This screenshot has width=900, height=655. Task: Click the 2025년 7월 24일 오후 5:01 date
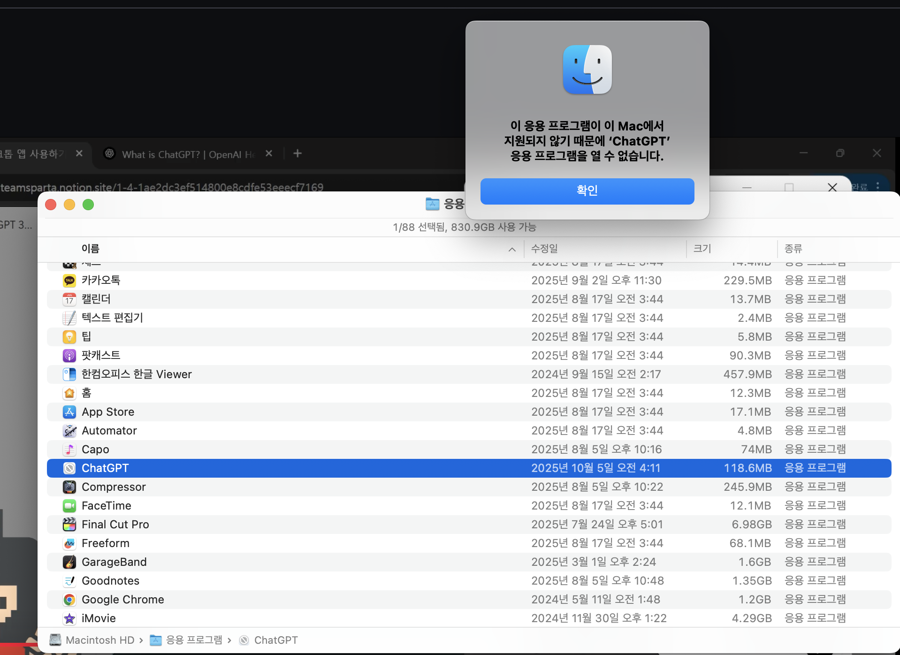pyautogui.click(x=597, y=525)
